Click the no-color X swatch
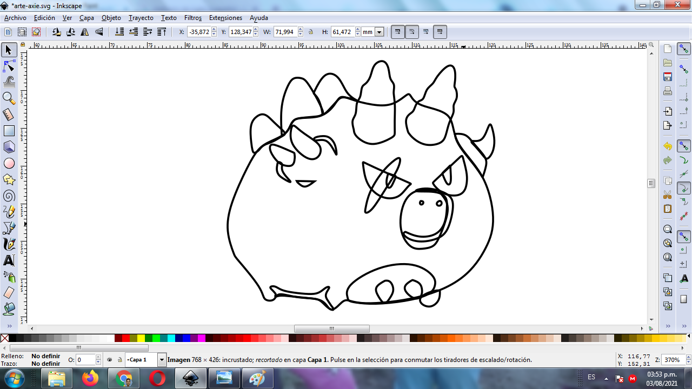Screen dimensions: 692x389 coord(4,338)
